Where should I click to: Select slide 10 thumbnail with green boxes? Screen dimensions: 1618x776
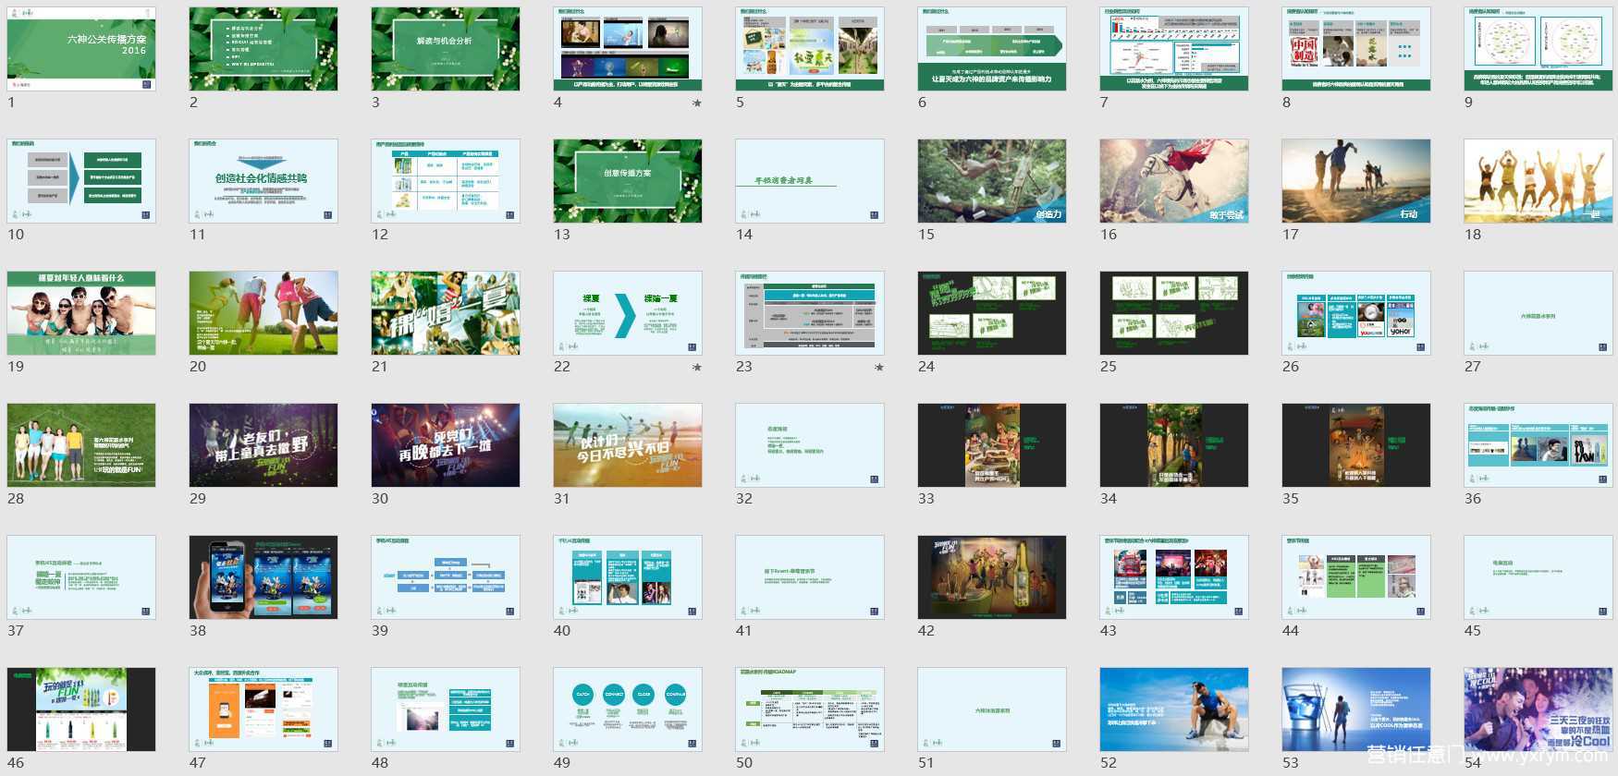81,181
